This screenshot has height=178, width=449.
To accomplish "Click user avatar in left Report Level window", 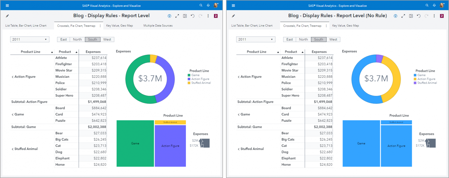I will coord(216,5).
